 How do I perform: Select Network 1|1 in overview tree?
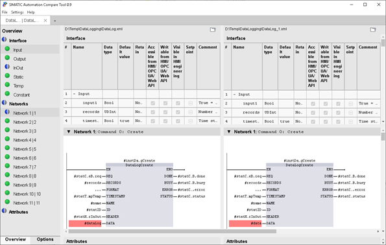pyautogui.click(x=25, y=113)
